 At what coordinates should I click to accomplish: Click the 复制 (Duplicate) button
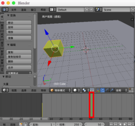click(19, 52)
